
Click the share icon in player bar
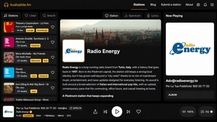[95, 112]
